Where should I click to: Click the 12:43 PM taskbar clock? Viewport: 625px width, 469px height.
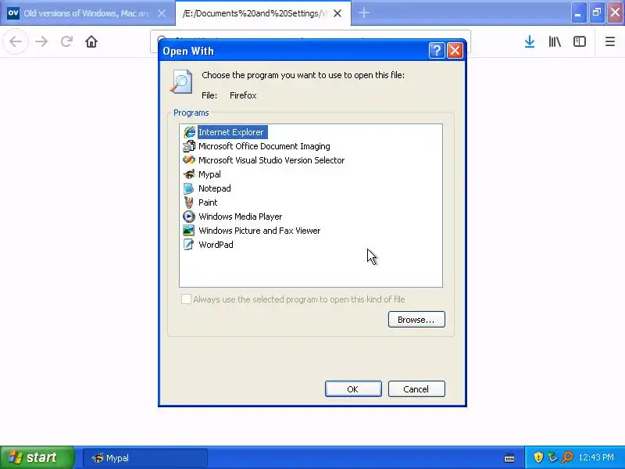596,457
